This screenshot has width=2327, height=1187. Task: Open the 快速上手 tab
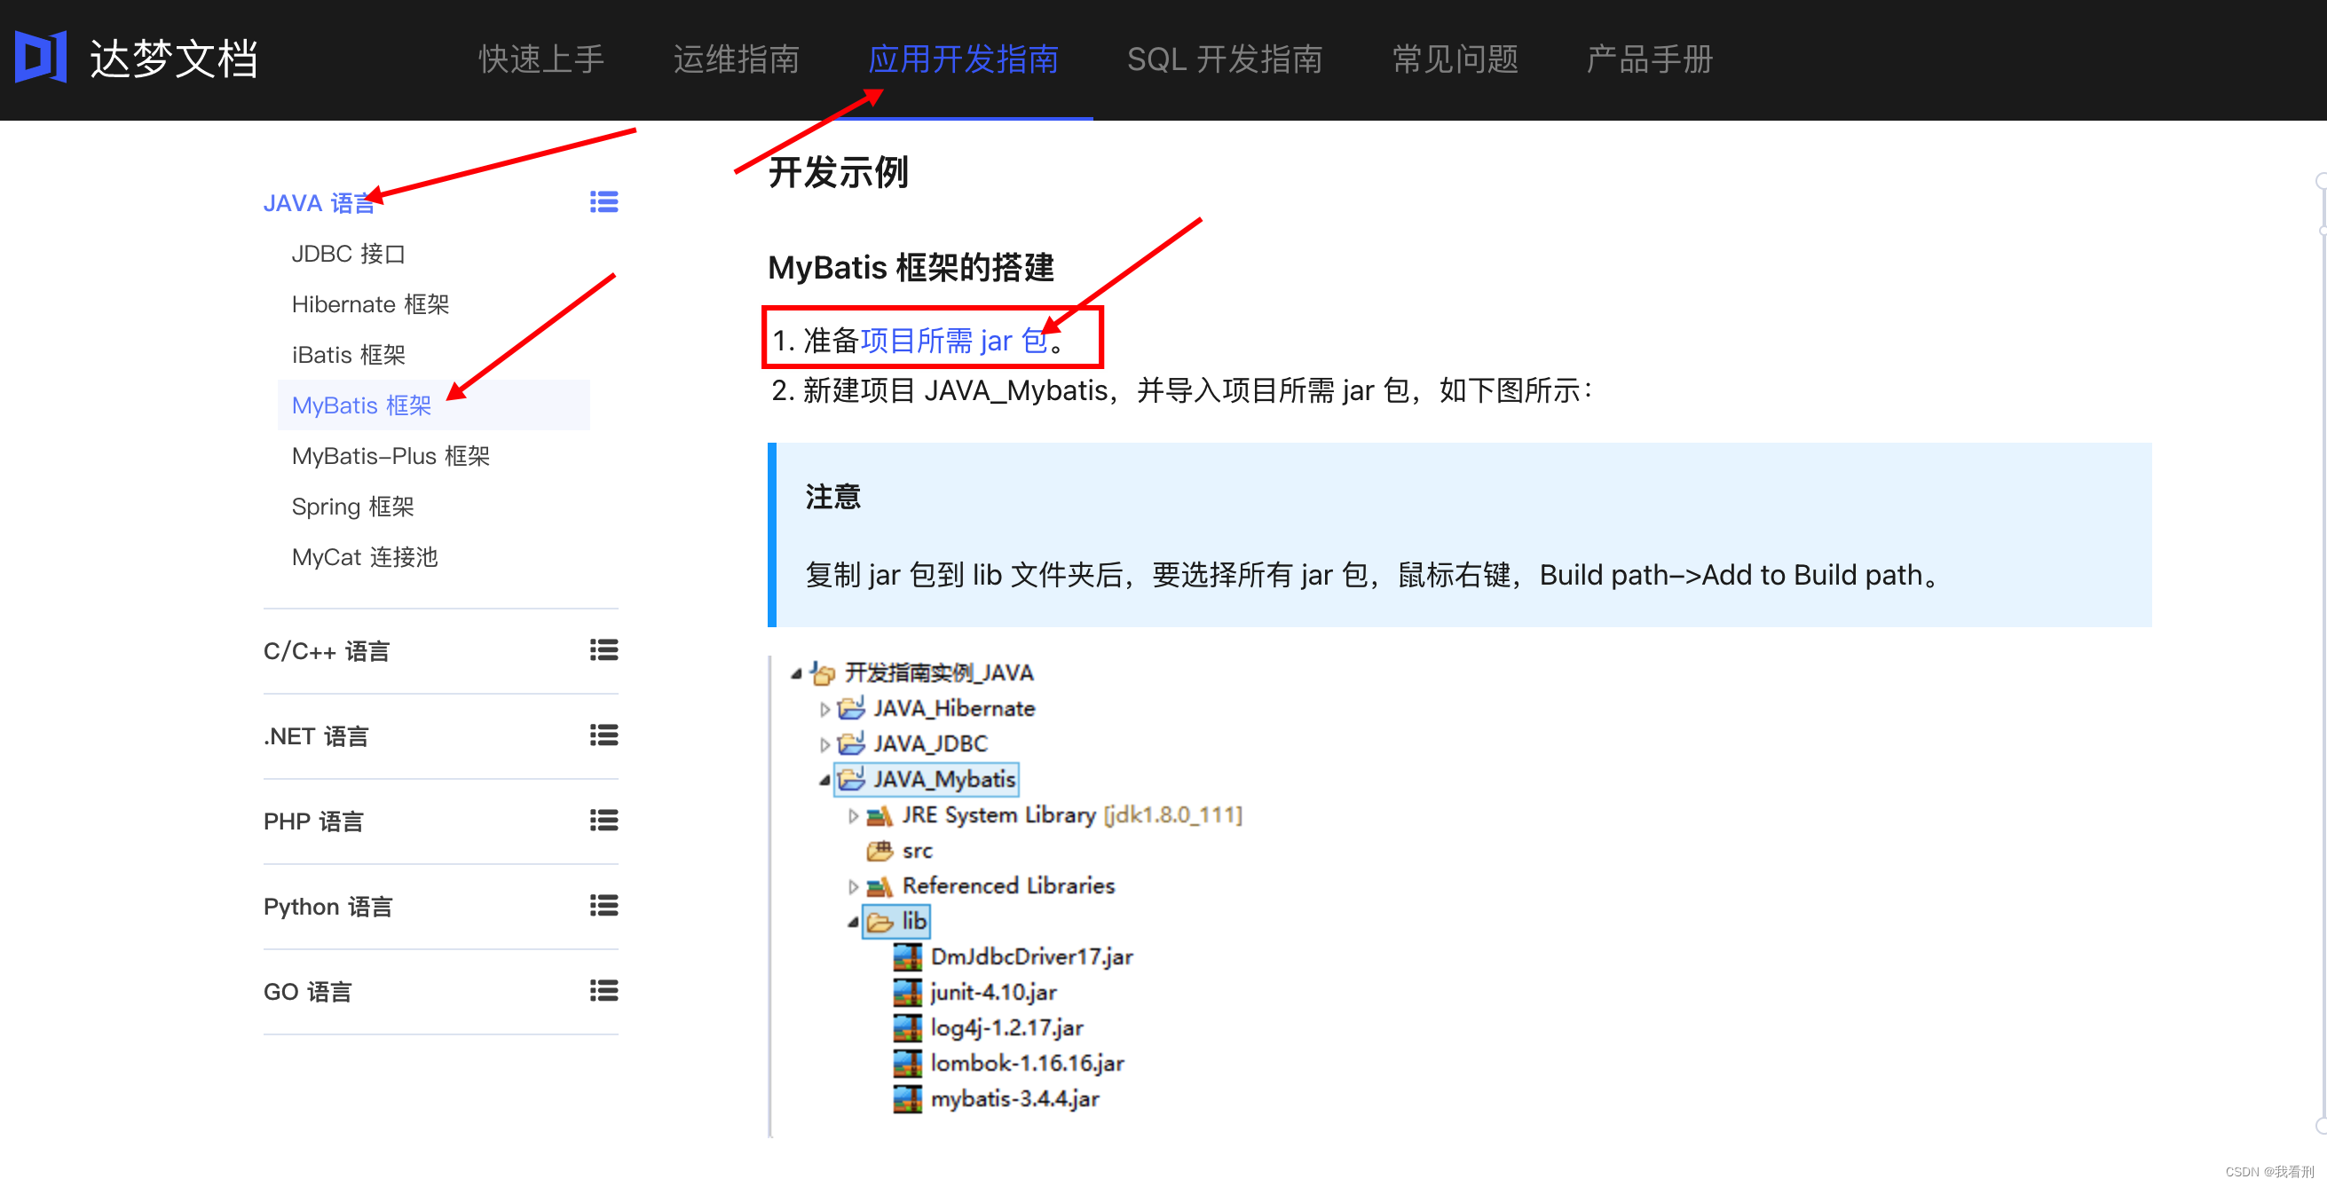point(541,59)
